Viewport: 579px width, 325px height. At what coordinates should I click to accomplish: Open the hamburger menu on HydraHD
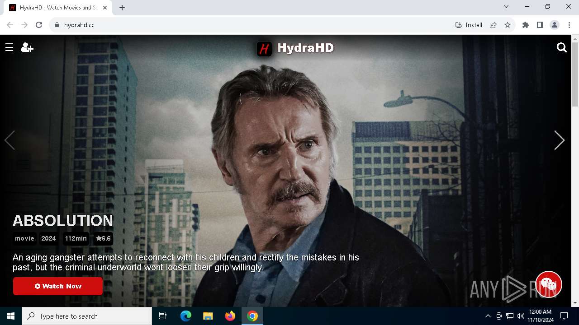[9, 47]
